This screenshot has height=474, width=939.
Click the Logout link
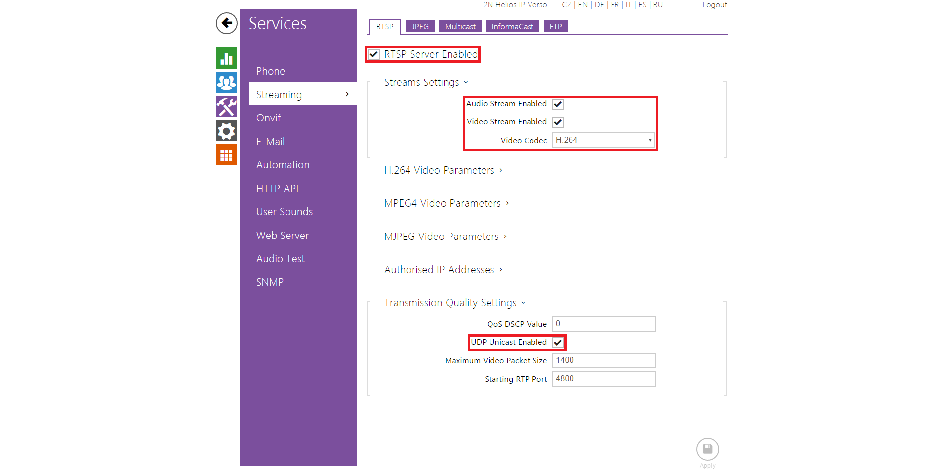[x=714, y=5]
